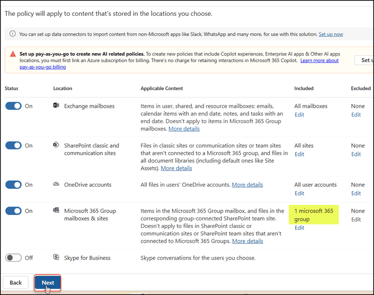Select the Exchange mailboxes location text
The width and height of the screenshot is (374, 295).
89,106
